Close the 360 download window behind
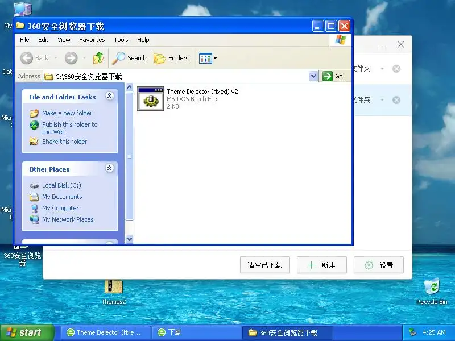455x341 pixels. 401,44
